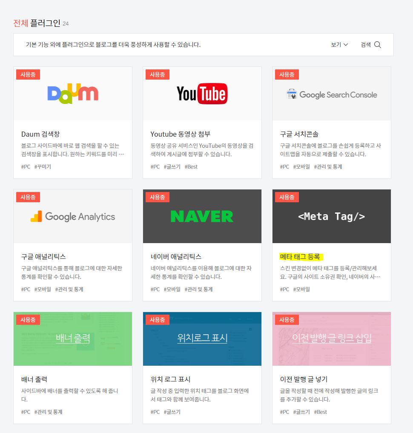The image size is (413, 433).
Task: Click #글쓰기 tag on 위치 로그 표시 card
Action: tap(172, 412)
